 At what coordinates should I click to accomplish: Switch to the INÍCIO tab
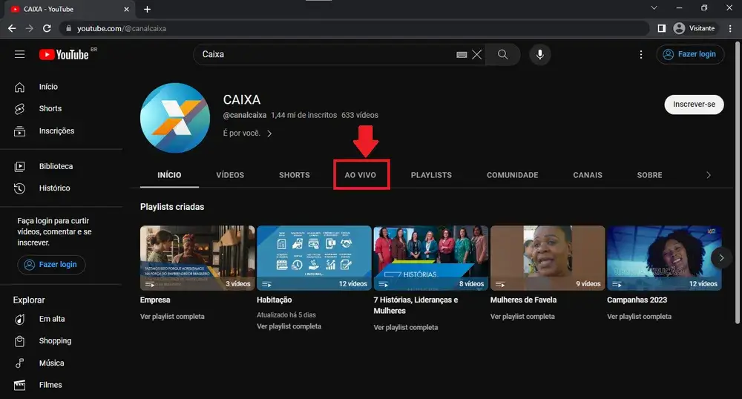coord(169,175)
